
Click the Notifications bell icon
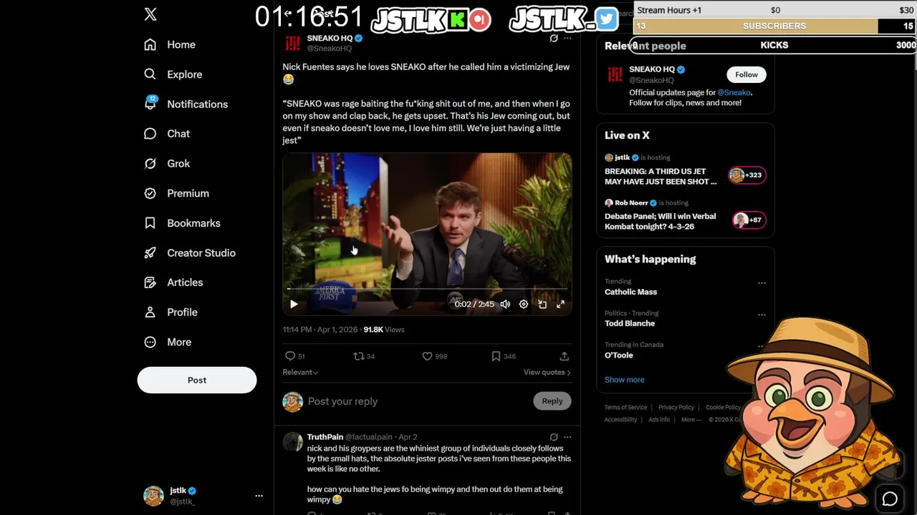click(x=150, y=104)
